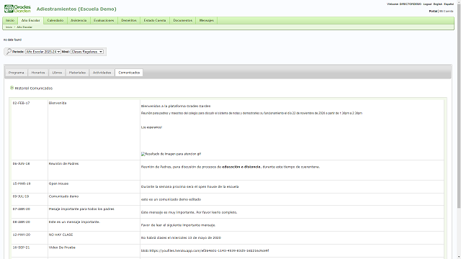Click the Logout link

click(427, 4)
